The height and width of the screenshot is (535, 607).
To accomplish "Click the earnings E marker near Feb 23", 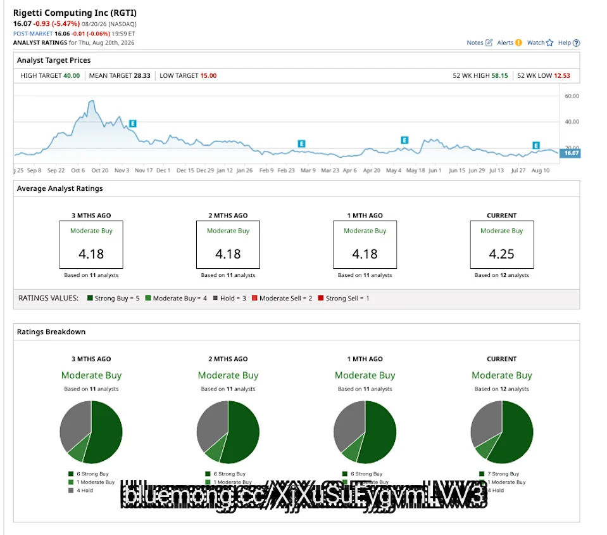I will point(301,144).
